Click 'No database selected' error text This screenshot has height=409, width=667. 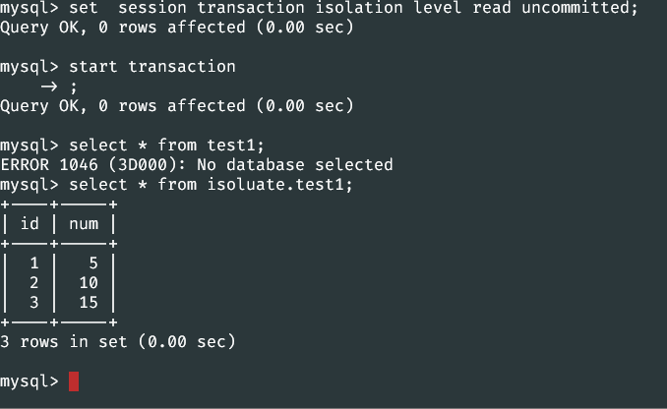295,165
